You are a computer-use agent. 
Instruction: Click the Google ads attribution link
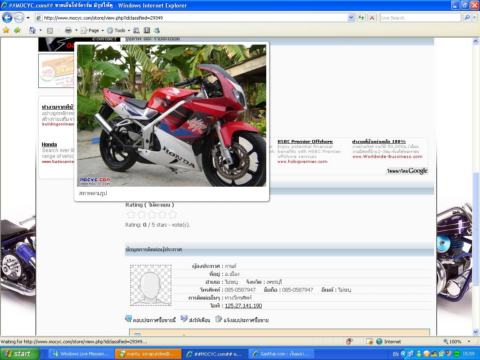pos(407,171)
